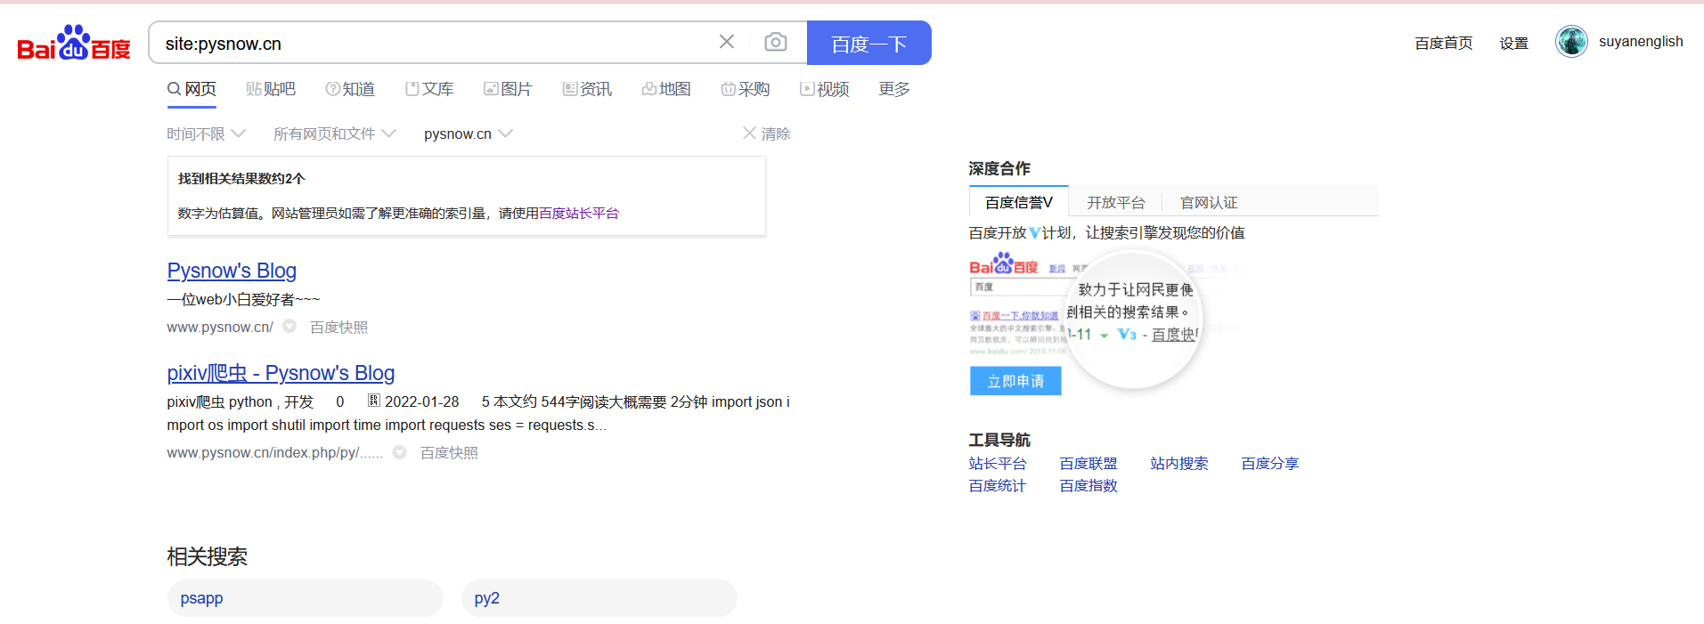Expand the 所有网页和文件 filter dropdown
Viewport: 1704px width, 624px height.
334,134
